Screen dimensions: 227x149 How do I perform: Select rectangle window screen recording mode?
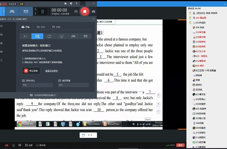point(37,36)
